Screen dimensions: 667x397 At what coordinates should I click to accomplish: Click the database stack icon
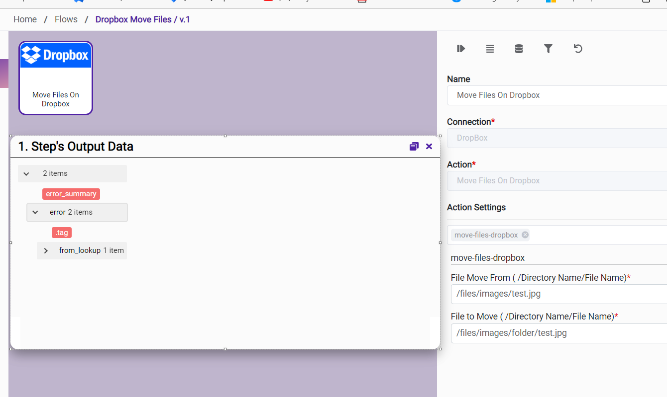coord(519,49)
